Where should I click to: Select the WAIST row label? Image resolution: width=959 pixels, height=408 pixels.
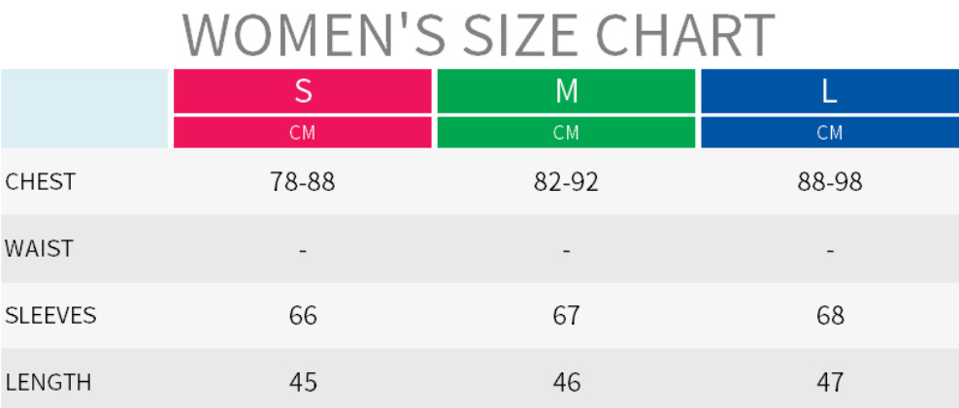tap(39, 248)
